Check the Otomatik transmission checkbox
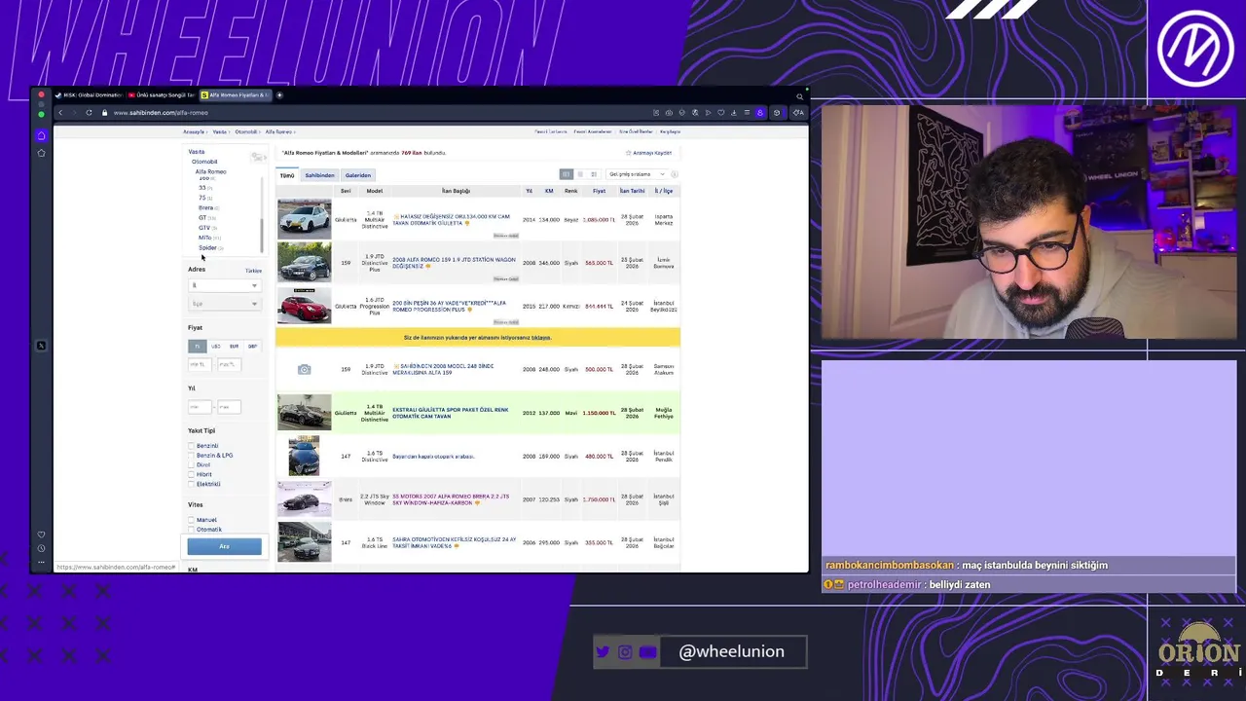The width and height of the screenshot is (1246, 701). pyautogui.click(x=192, y=530)
